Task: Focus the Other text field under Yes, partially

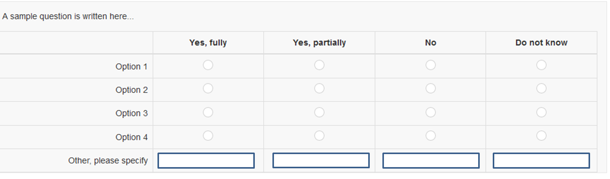Action: point(321,161)
